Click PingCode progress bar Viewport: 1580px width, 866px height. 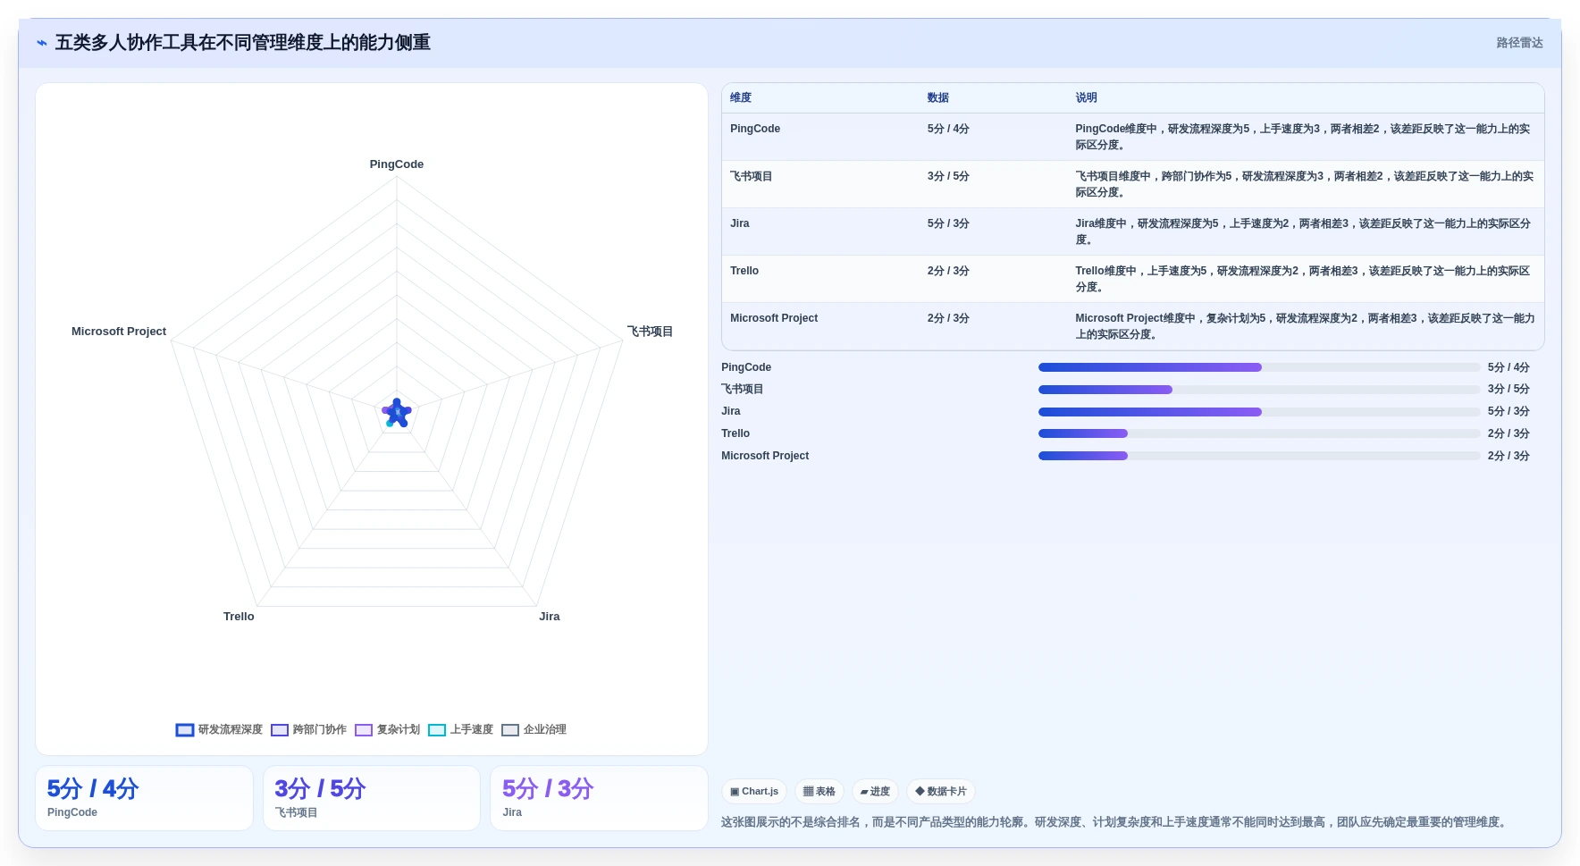(1259, 367)
